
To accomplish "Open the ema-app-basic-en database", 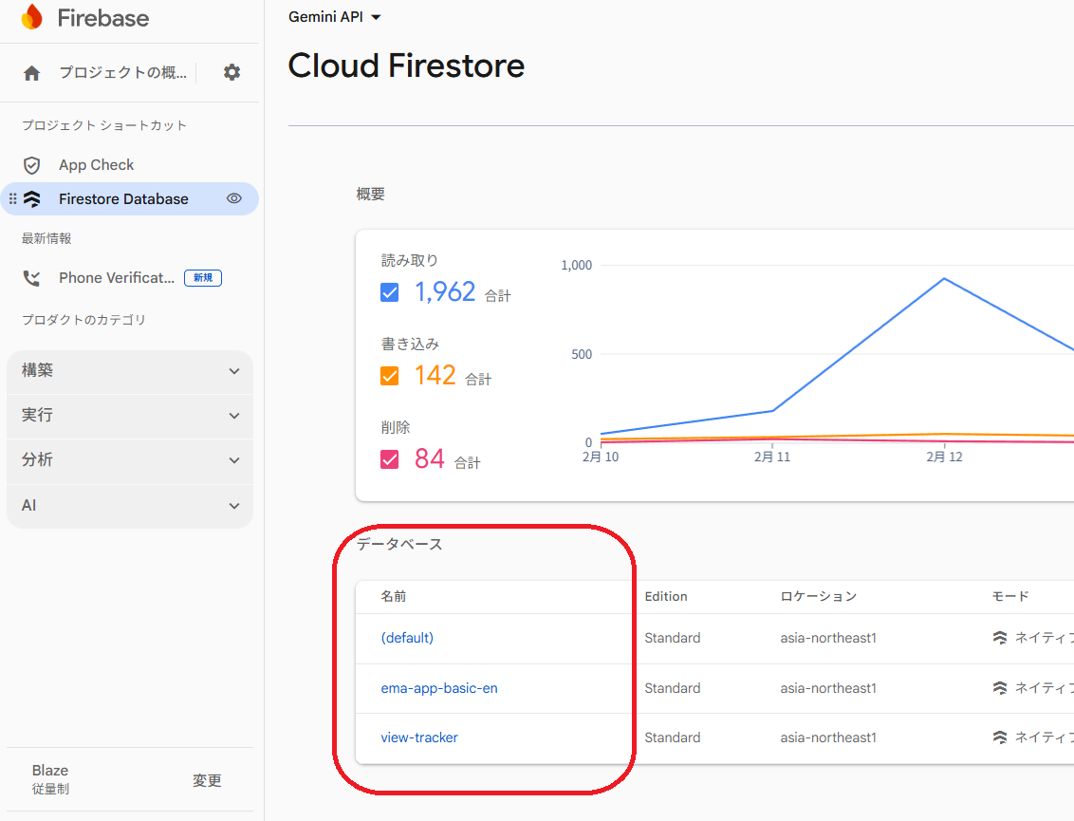I will pyautogui.click(x=439, y=687).
